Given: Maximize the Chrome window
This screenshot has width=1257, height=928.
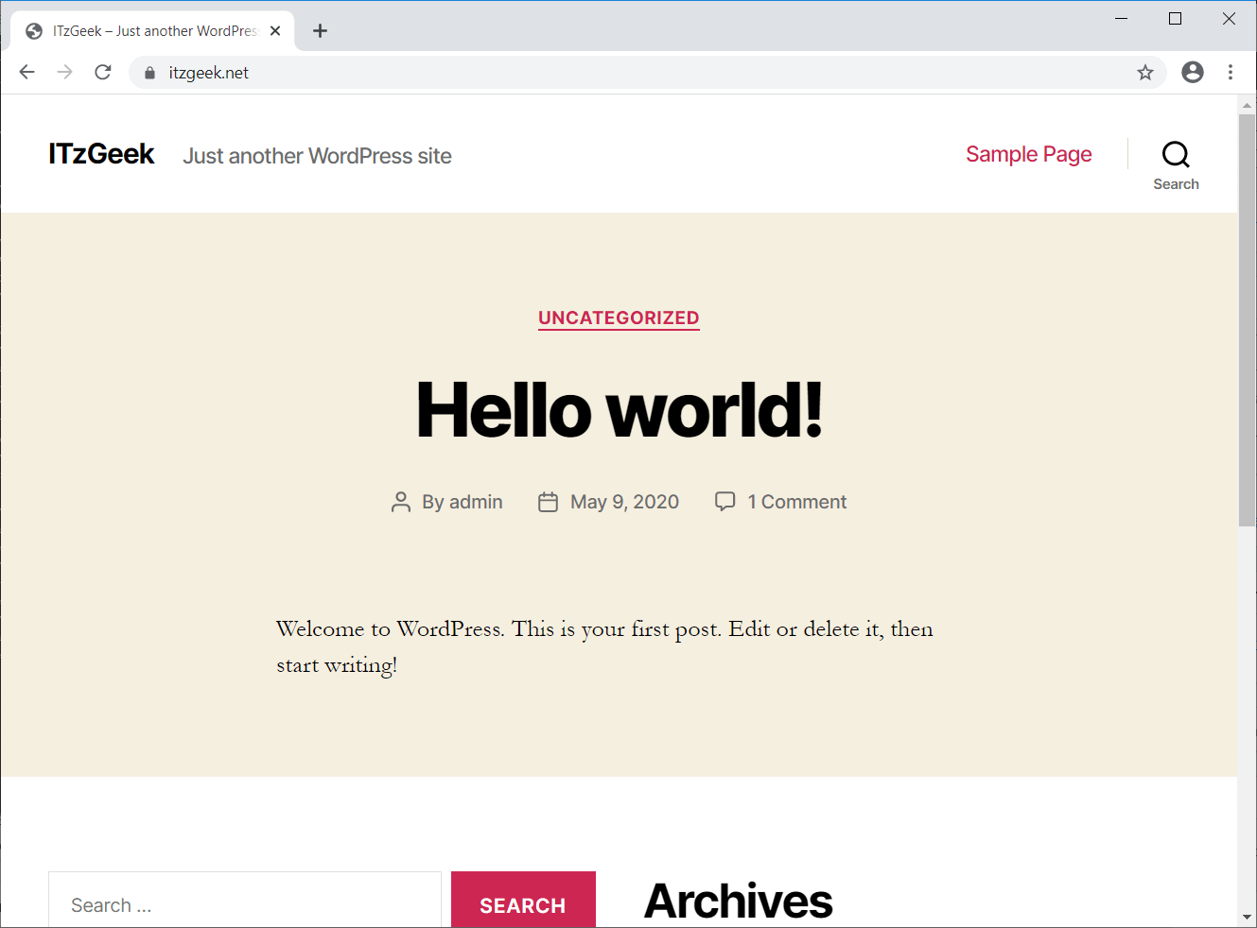Looking at the screenshot, I should point(1176,19).
